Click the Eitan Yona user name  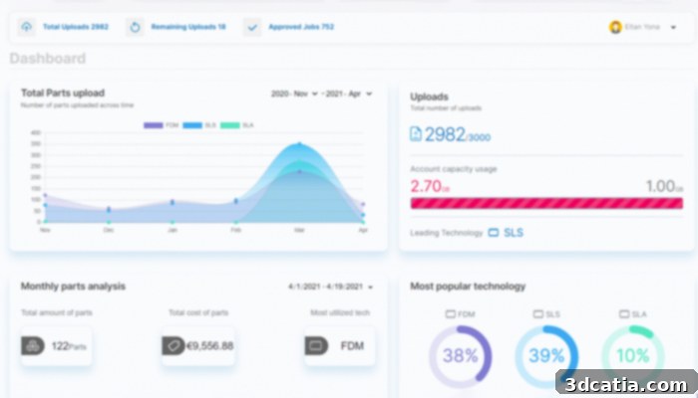pyautogui.click(x=642, y=27)
